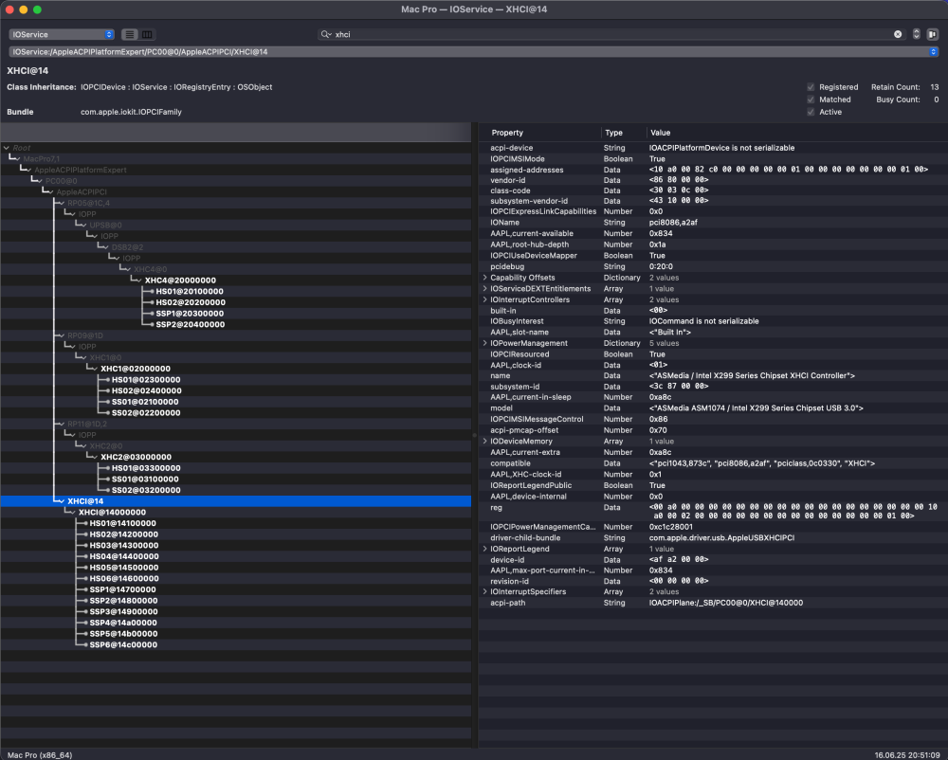
Task: Select the acpi-path property row
Action: 714,603
